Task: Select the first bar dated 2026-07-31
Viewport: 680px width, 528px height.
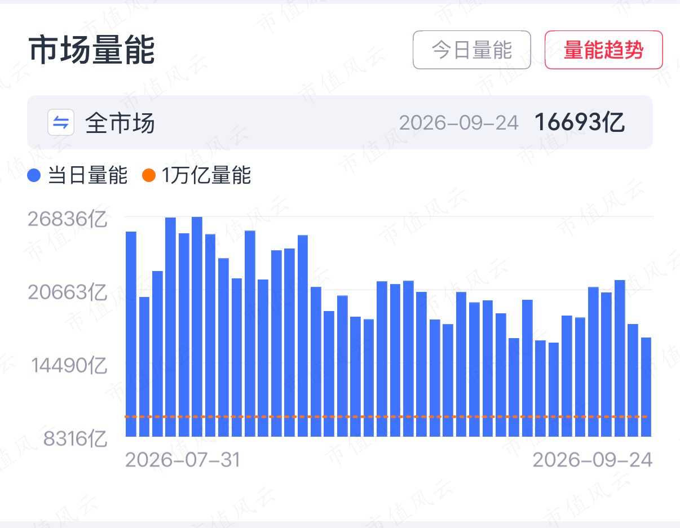Action: click(x=131, y=334)
